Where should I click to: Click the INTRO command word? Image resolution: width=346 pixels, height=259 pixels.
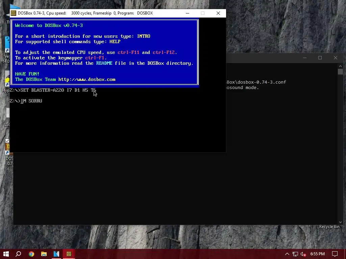(x=144, y=36)
